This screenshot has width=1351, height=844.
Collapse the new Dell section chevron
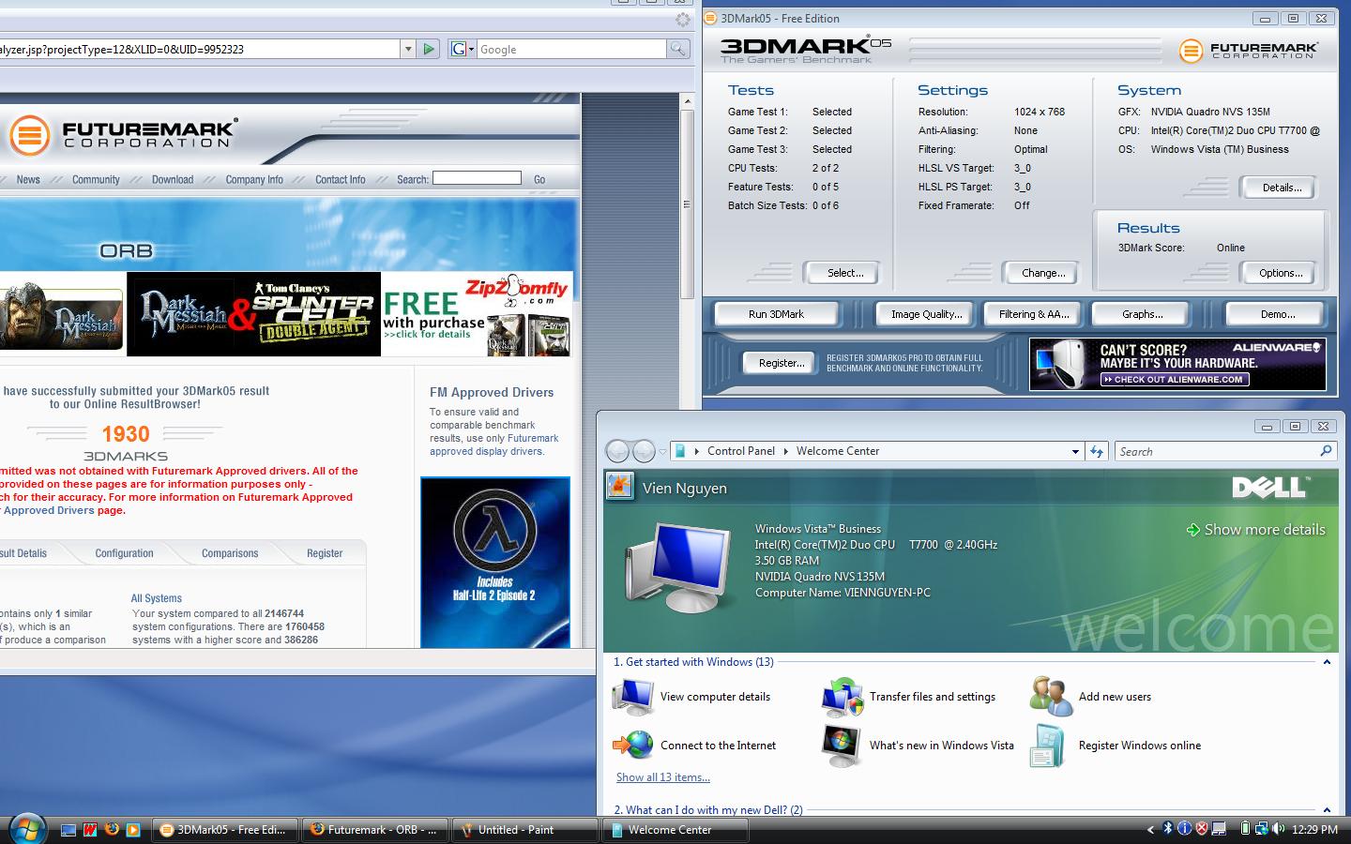(1327, 810)
